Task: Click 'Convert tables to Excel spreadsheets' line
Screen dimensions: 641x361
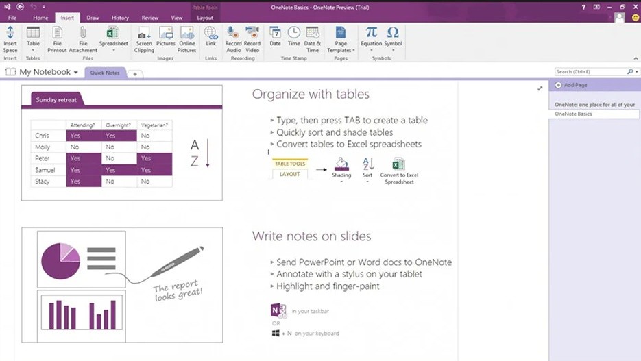Action: 349,144
